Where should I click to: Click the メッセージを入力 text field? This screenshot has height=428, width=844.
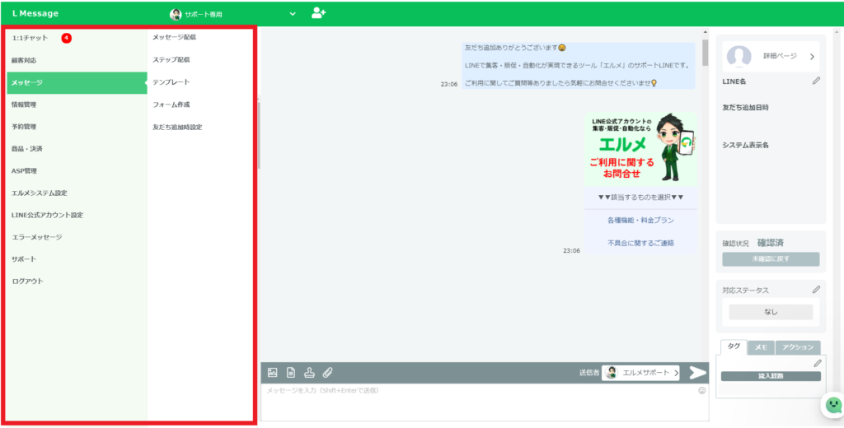485,402
